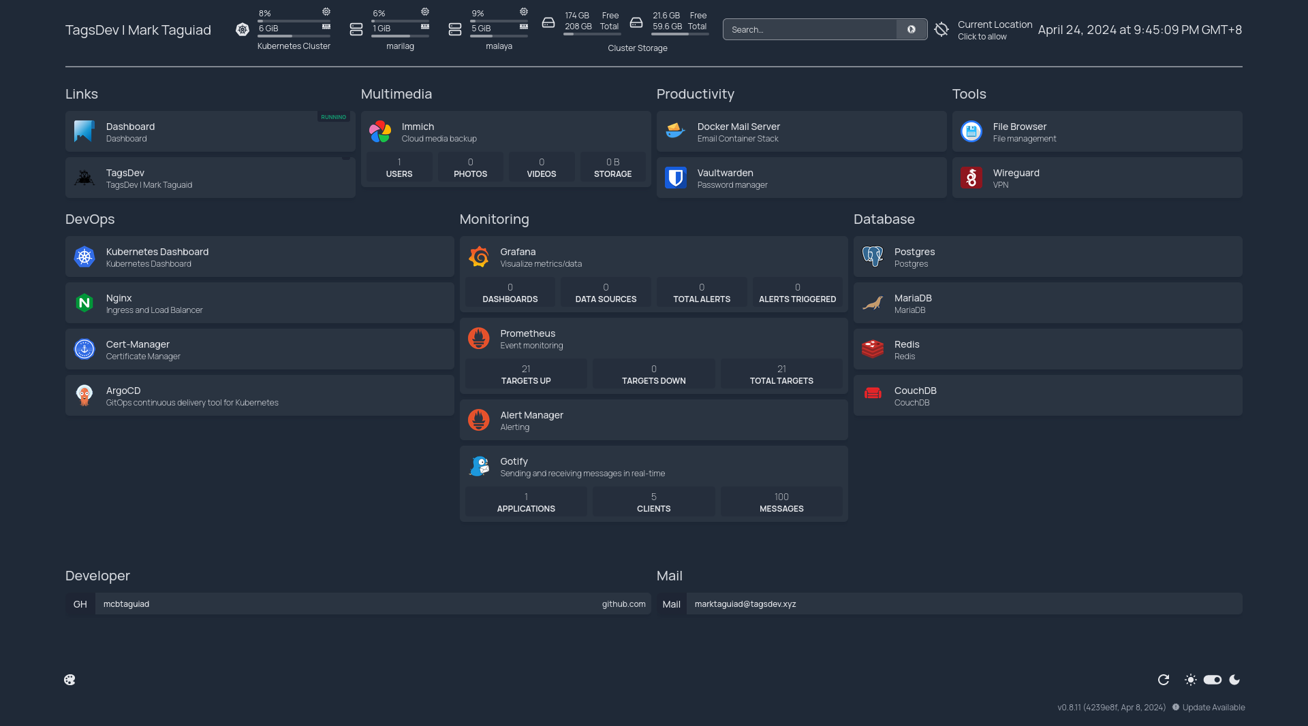Screen dimensions: 1308x726
Task: Click the moon dark-mode icon
Action: pyautogui.click(x=1234, y=680)
